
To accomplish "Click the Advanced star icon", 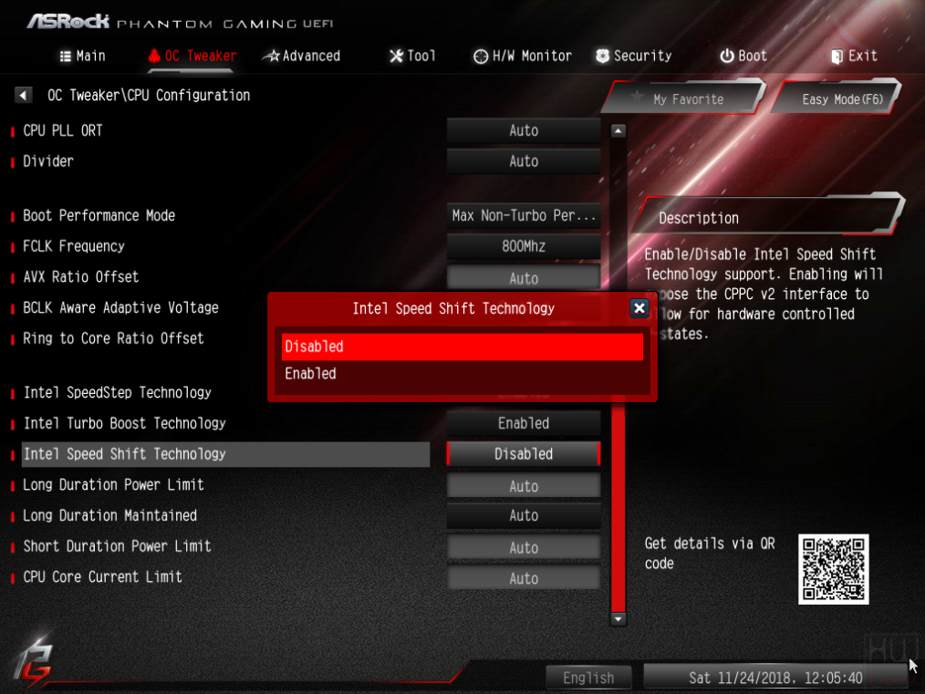I will (x=271, y=56).
